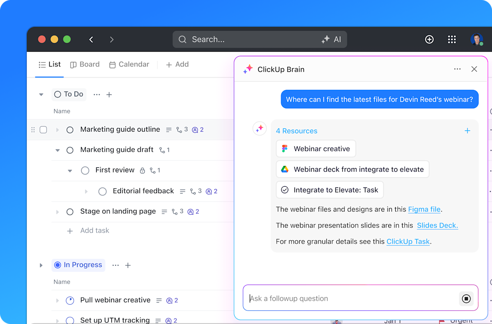Screen dimensions: 492x324
Task: Open the Figma file link
Action: pos(424,209)
